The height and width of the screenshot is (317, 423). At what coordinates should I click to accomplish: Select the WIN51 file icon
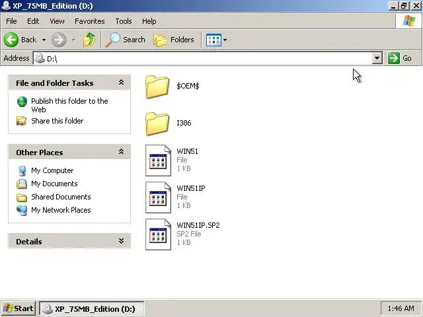[158, 160]
